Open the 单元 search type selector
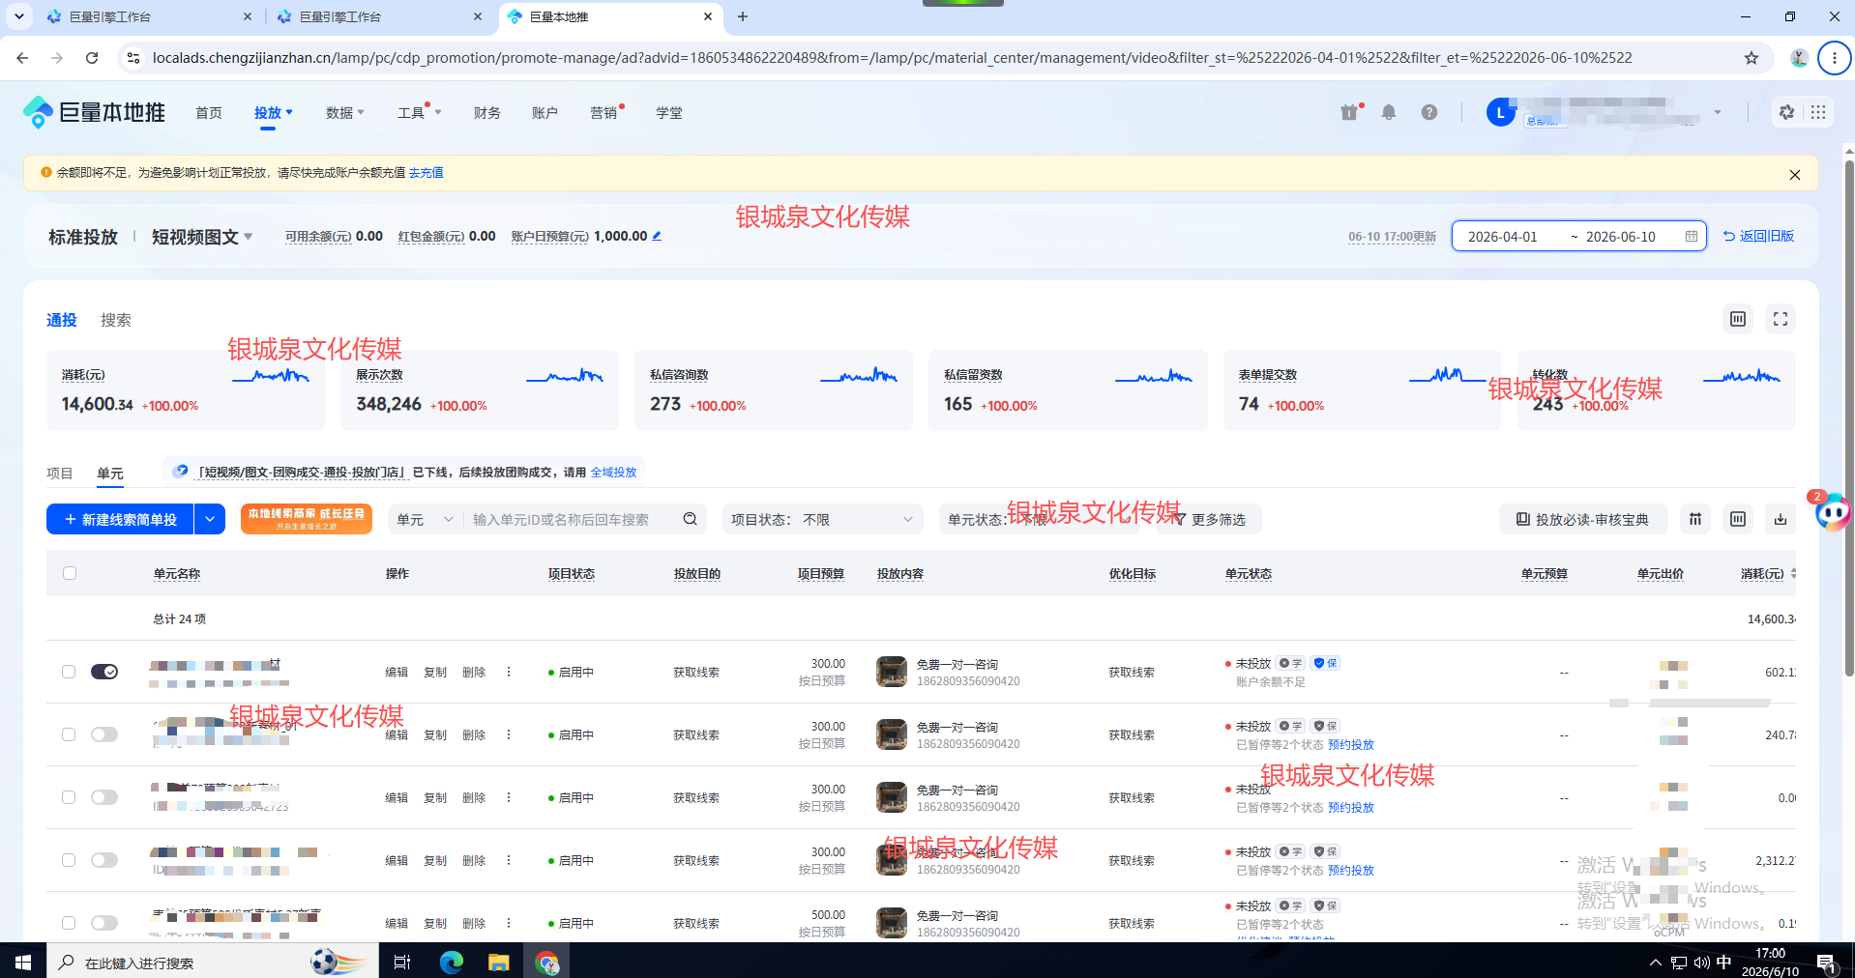 (x=426, y=519)
